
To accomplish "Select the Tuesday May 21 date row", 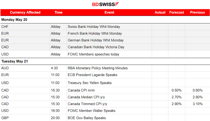I will 15,61.
